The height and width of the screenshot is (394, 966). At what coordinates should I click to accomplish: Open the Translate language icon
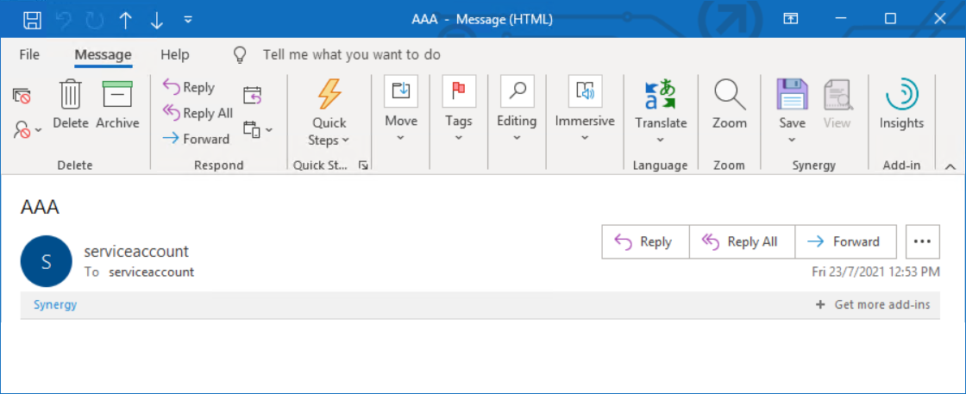(661, 94)
